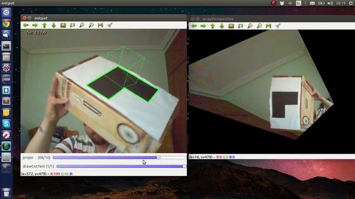Fit image to window in output window
Screen dimensions: 355x199
tap(73, 25)
